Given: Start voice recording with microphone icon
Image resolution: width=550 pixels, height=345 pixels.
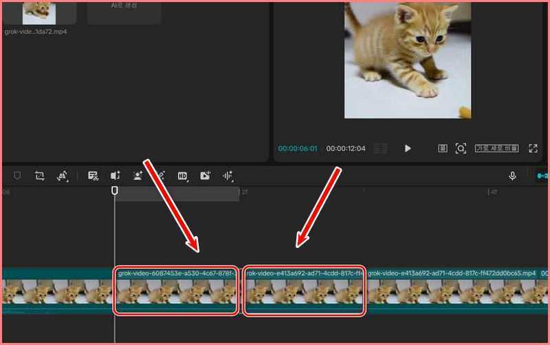Looking at the screenshot, I should tap(512, 176).
